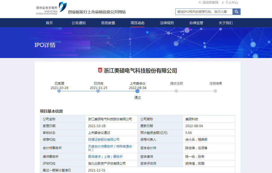272x173 pixels.
Task: Open the 信息披露 menu
Action: pyautogui.click(x=108, y=23)
